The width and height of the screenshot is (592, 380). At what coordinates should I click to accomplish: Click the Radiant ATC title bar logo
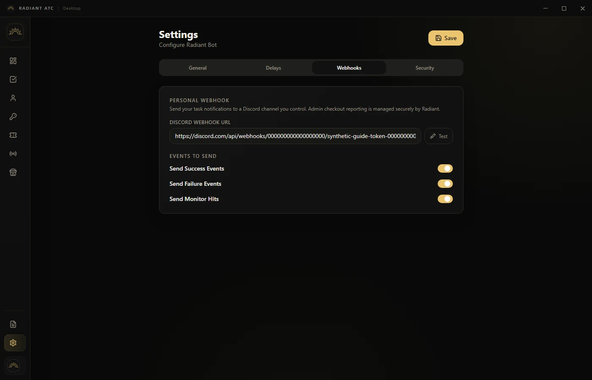(x=11, y=8)
